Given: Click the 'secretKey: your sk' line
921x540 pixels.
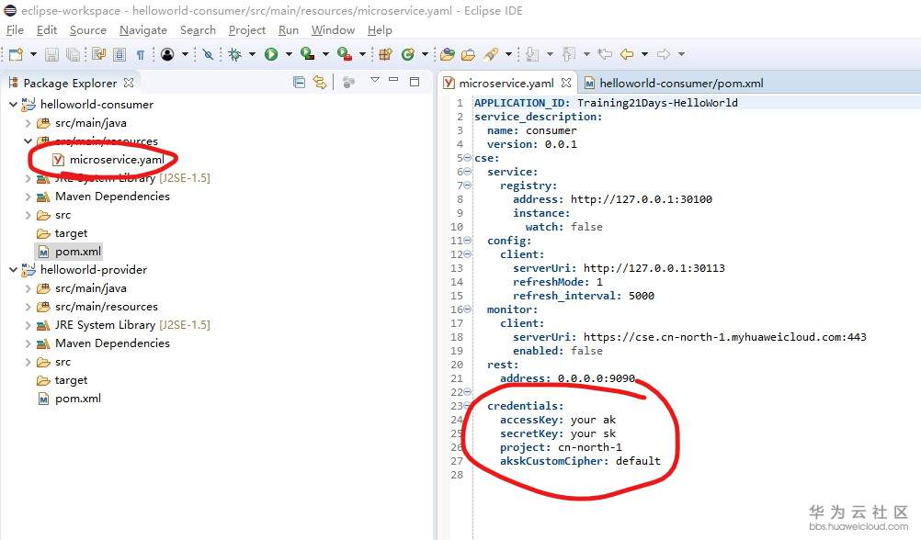Looking at the screenshot, I should (557, 433).
